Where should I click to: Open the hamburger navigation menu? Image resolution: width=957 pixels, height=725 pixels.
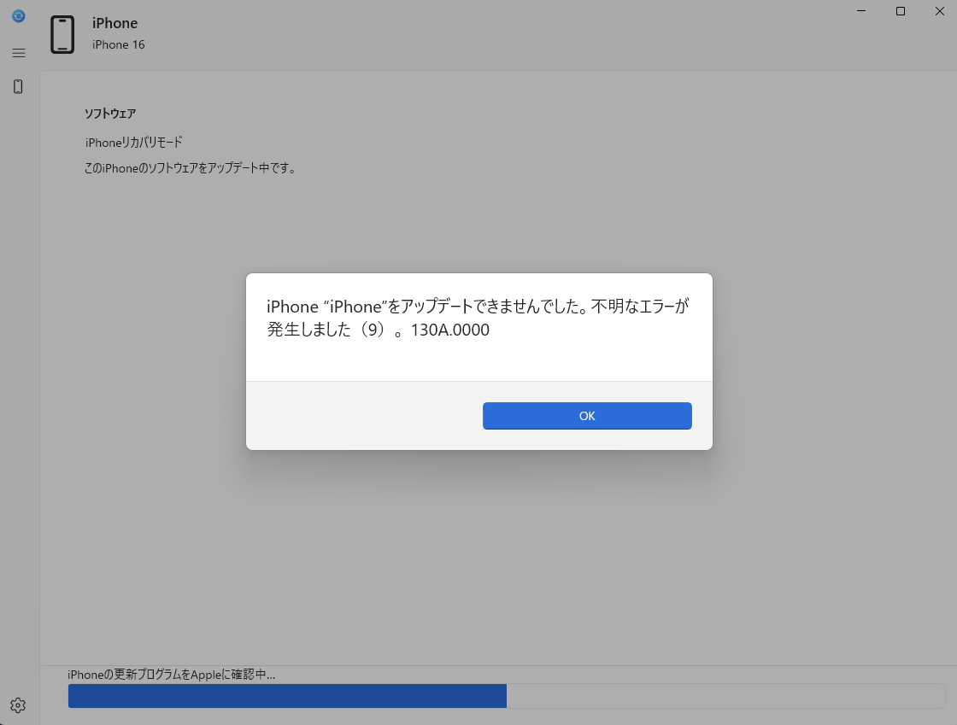[x=18, y=53]
